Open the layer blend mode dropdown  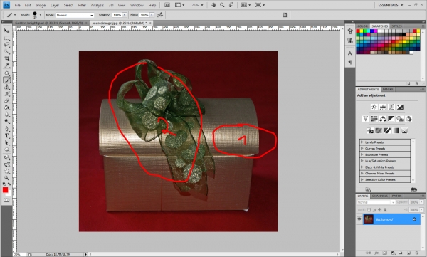pyautogui.click(x=376, y=202)
